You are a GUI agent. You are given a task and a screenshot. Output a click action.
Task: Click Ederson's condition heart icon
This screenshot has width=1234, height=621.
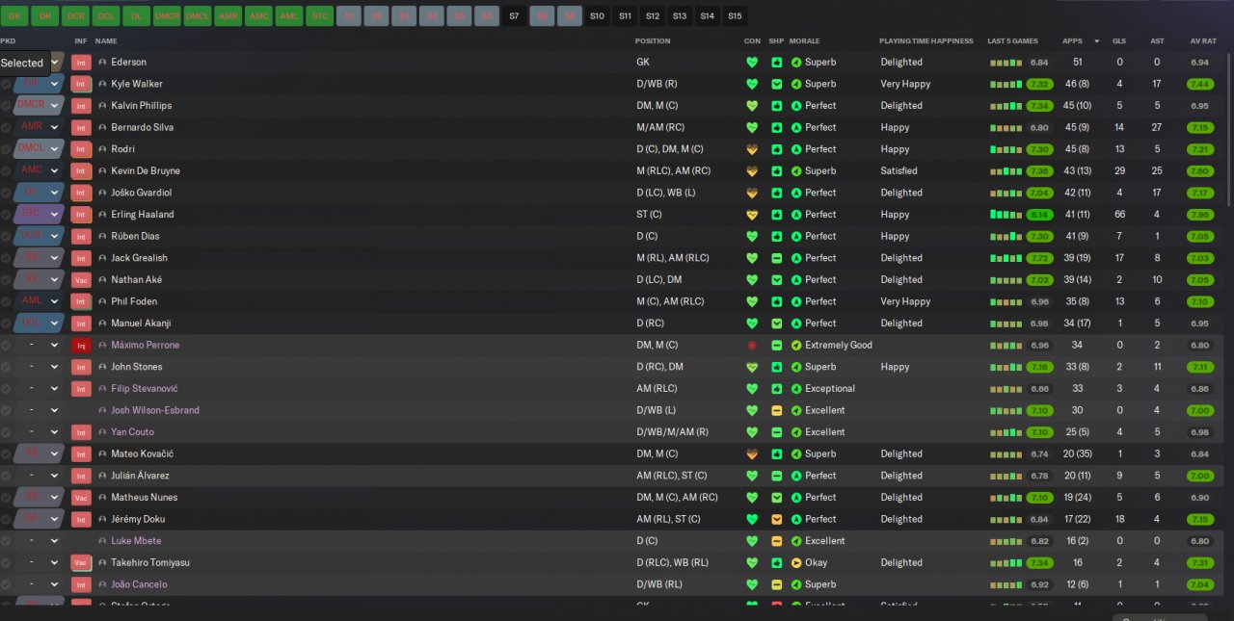tap(752, 63)
